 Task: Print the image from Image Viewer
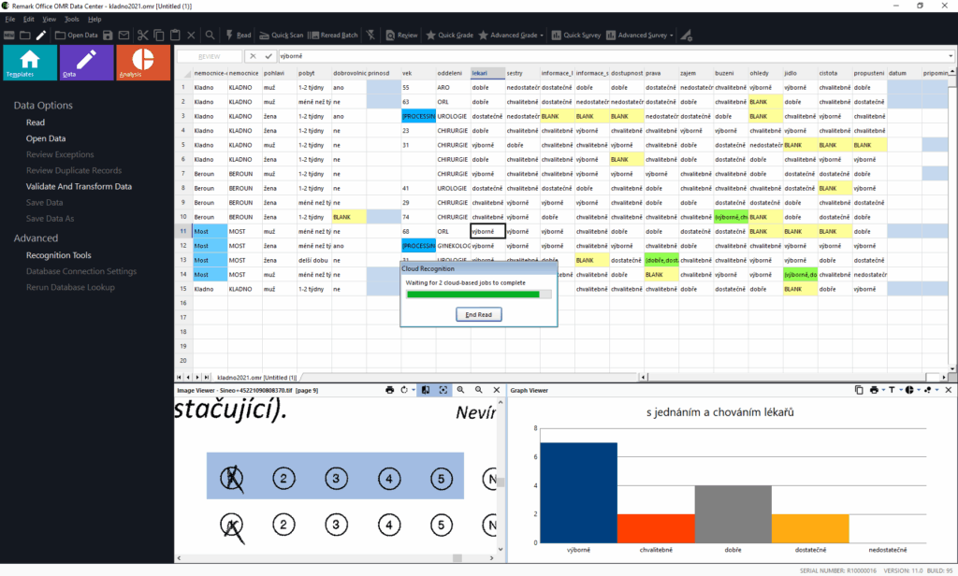[x=390, y=390]
